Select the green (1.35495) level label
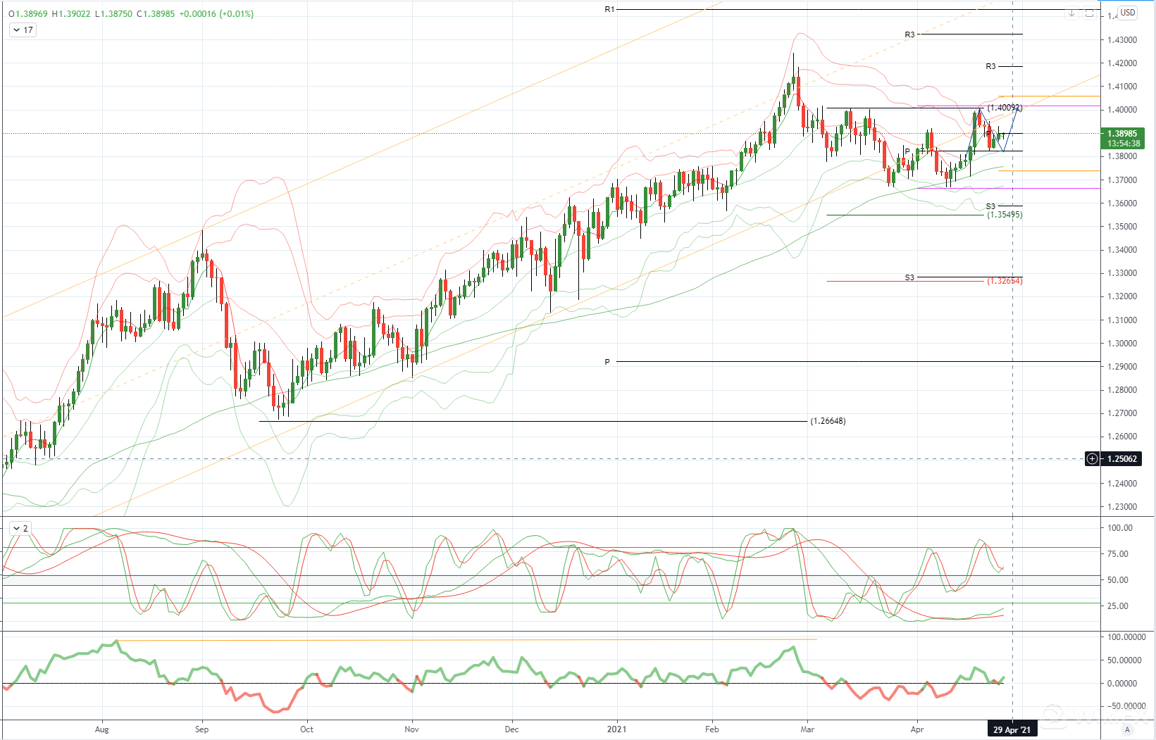Image resolution: width=1156 pixels, height=740 pixels. [1005, 215]
